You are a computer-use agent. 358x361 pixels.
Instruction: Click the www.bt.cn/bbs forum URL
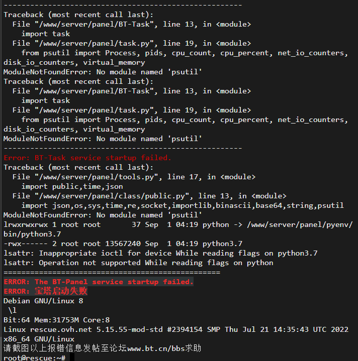click(x=156, y=348)
